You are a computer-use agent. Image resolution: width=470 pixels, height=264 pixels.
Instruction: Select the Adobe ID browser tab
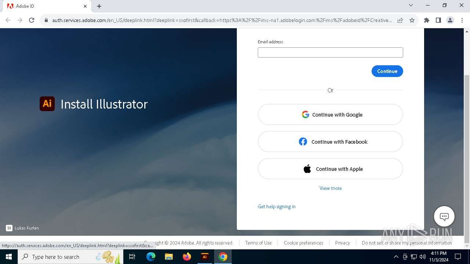pos(47,6)
